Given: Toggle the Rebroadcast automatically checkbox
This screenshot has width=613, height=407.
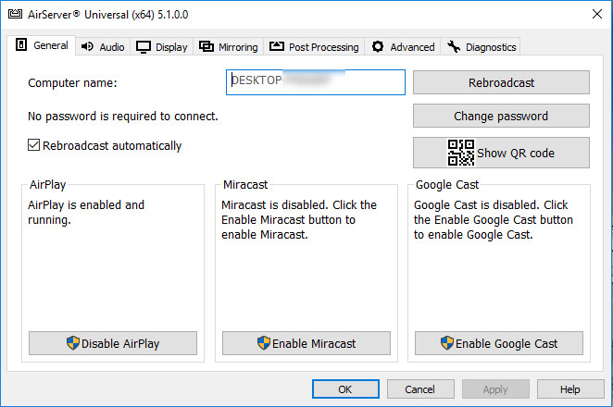Looking at the screenshot, I should point(33,145).
